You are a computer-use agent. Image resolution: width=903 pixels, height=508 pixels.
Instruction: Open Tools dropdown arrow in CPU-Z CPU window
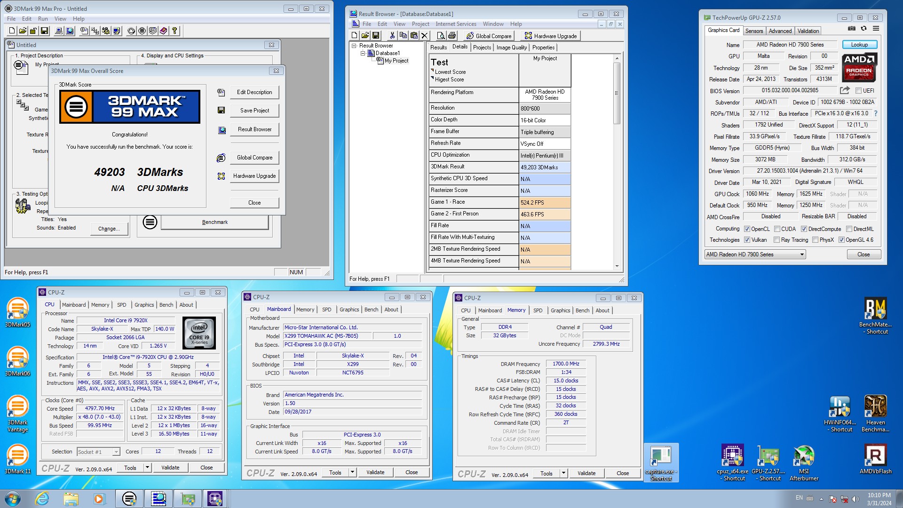pyautogui.click(x=147, y=468)
